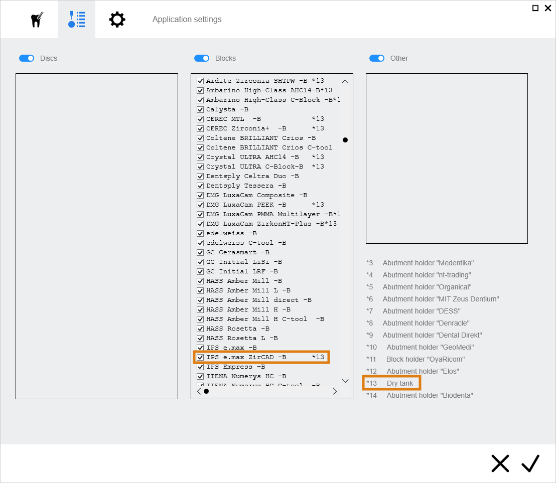The image size is (556, 483).
Task: Click the blocks list scroll-down arrow
Action: click(345, 381)
